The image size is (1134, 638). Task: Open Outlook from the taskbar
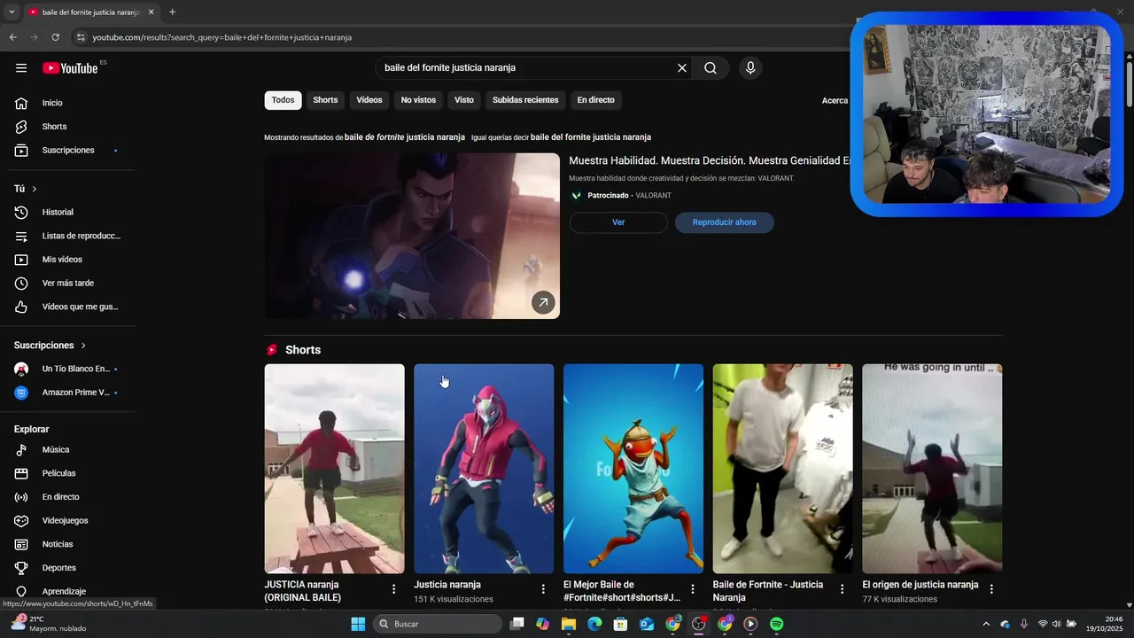pyautogui.click(x=647, y=624)
